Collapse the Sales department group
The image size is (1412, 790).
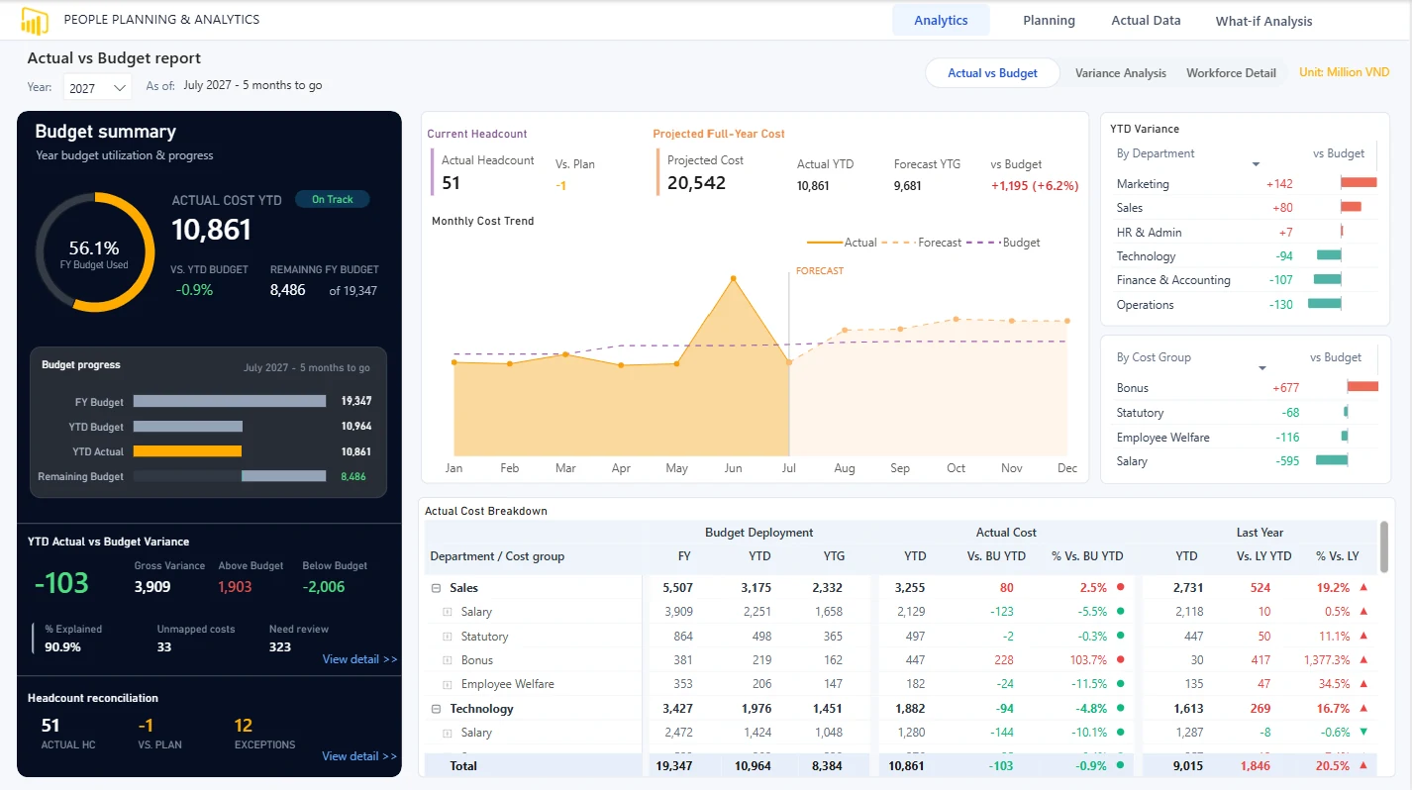[436, 588]
